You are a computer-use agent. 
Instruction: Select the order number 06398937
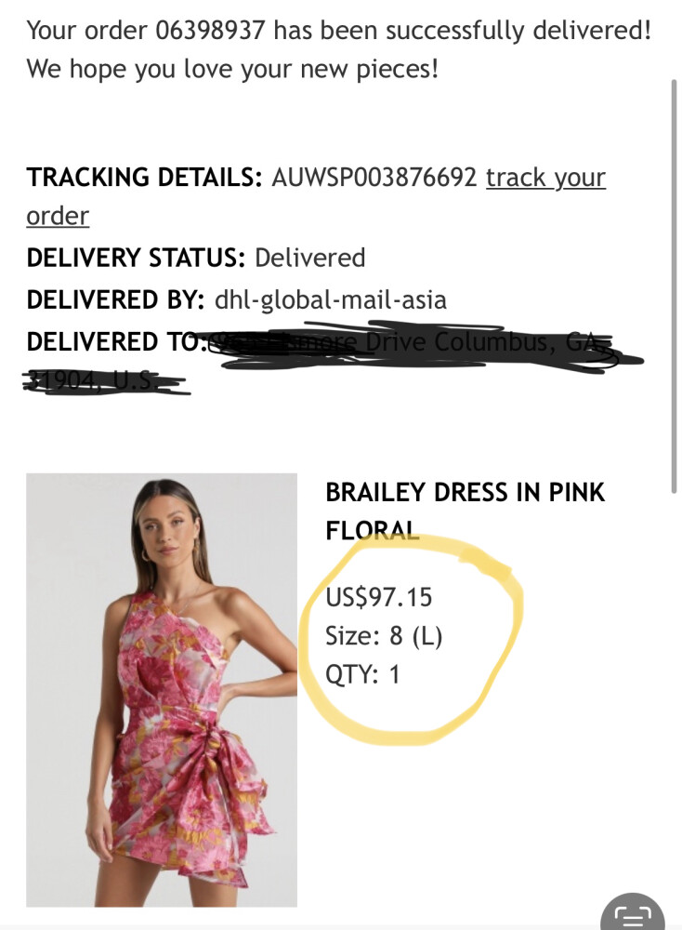[x=210, y=30]
